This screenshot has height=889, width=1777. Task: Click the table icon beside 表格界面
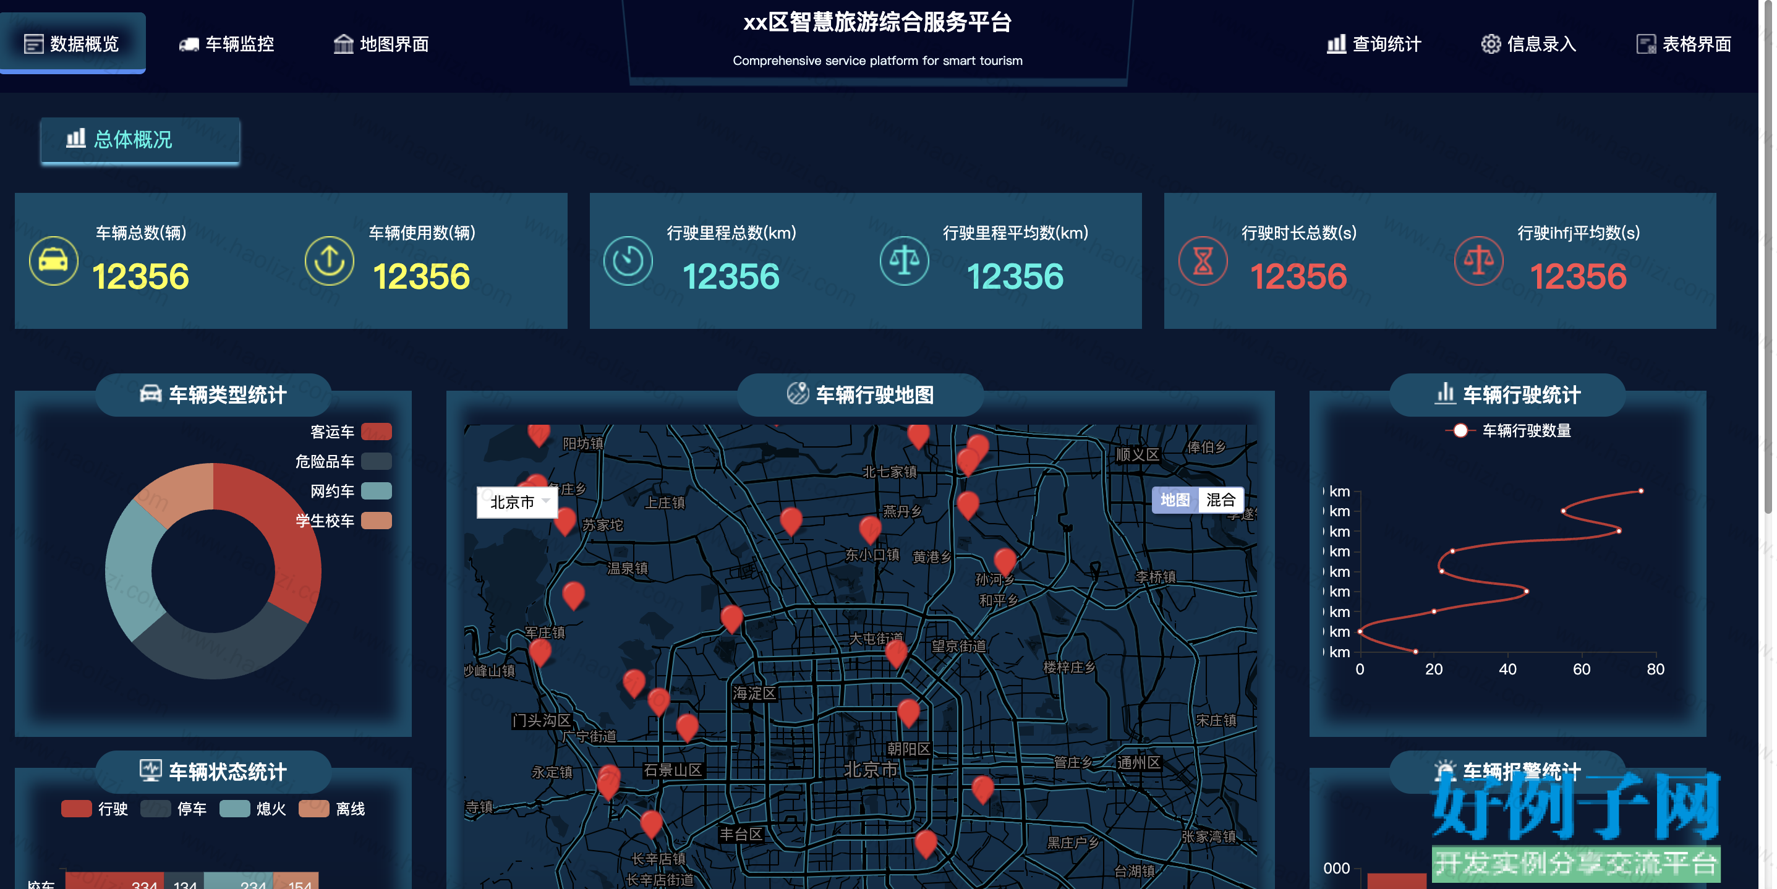(1646, 44)
